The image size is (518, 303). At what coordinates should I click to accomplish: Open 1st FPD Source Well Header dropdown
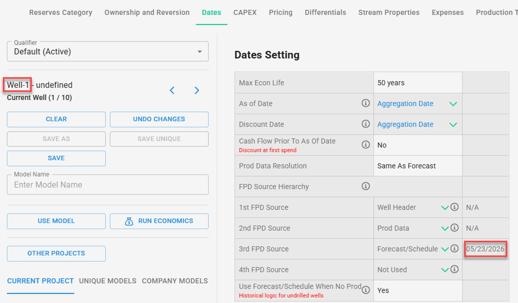pyautogui.click(x=444, y=208)
